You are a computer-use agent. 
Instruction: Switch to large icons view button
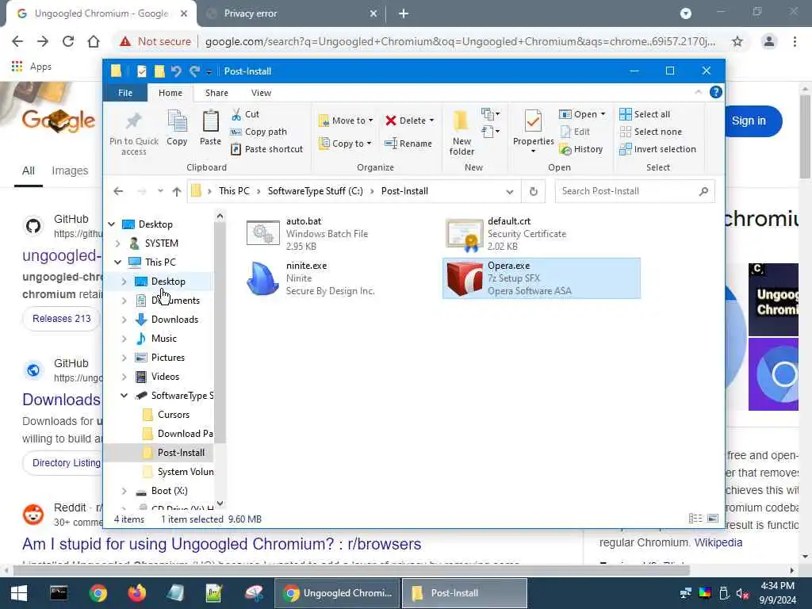(713, 519)
